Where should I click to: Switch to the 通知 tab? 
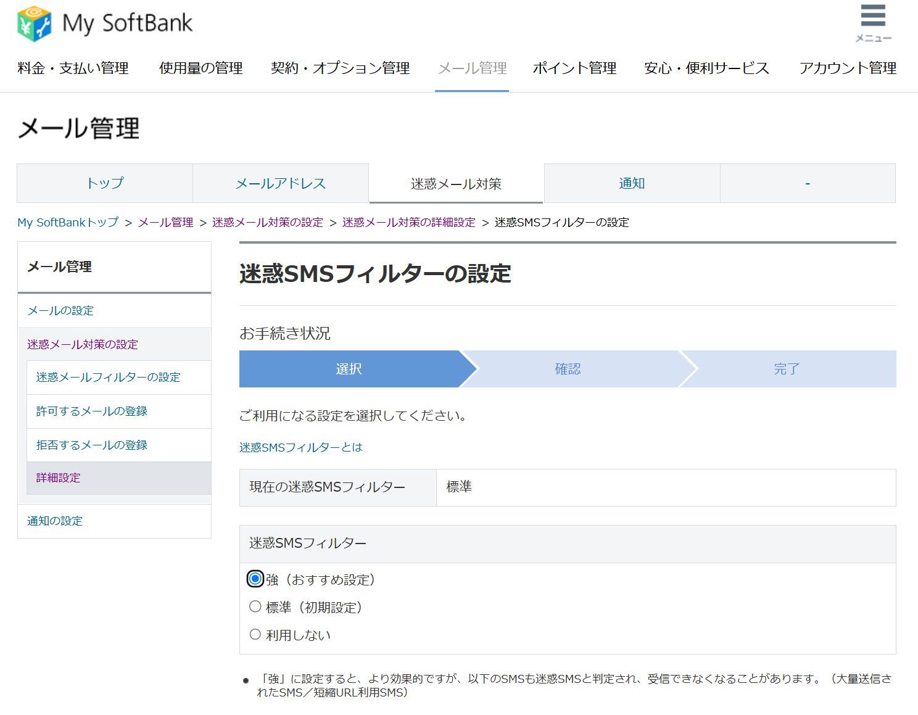[632, 183]
